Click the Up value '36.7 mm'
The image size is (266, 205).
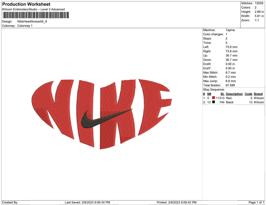231,55
